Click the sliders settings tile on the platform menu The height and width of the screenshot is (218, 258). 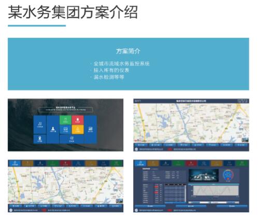[71, 139]
